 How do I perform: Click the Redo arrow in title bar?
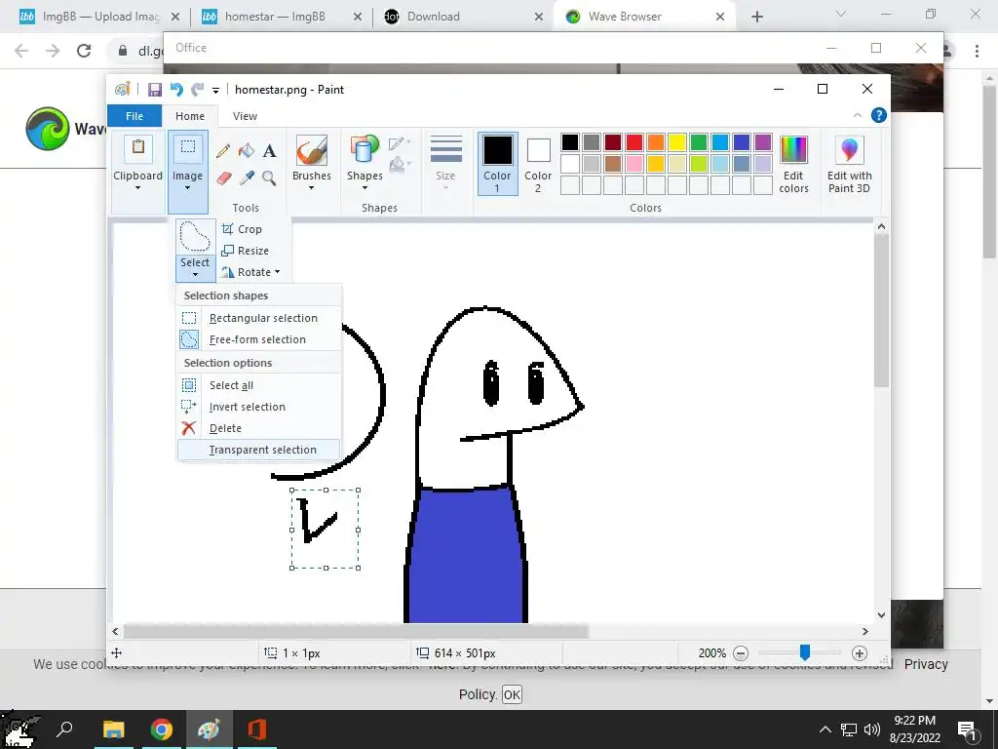[x=197, y=90]
